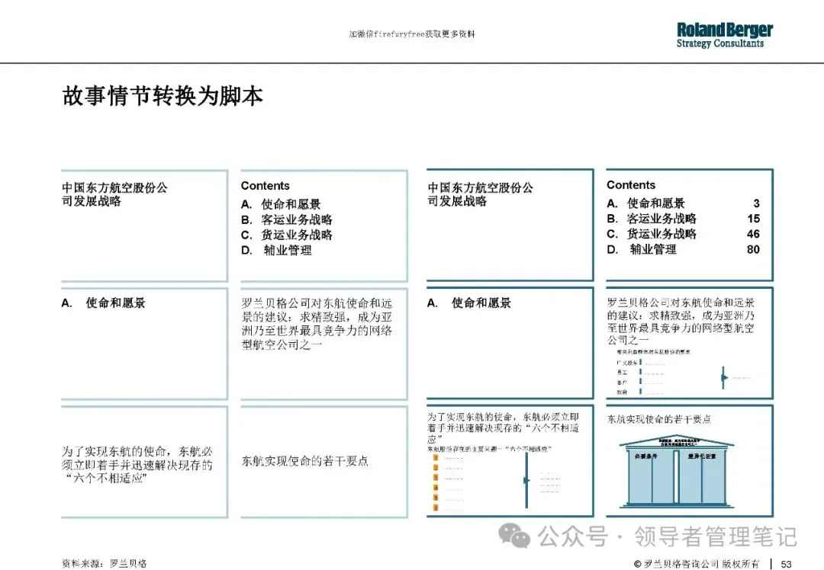Click the 为了实现东航的使命 text above the orange bullets
824x570 pixels.
point(503,427)
